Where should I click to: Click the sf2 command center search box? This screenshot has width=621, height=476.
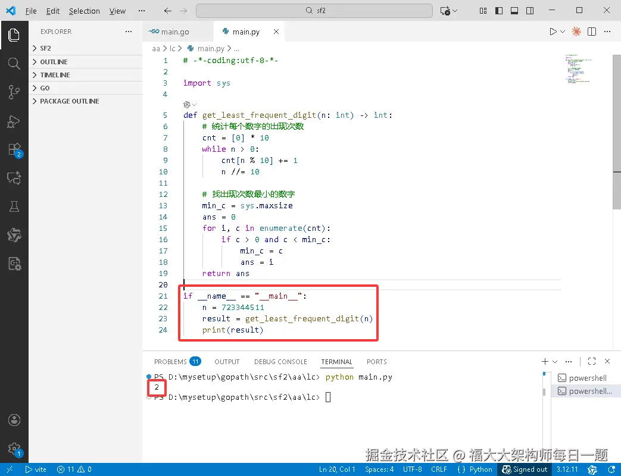point(314,11)
